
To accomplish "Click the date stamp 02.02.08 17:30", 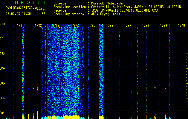I will [18, 14].
